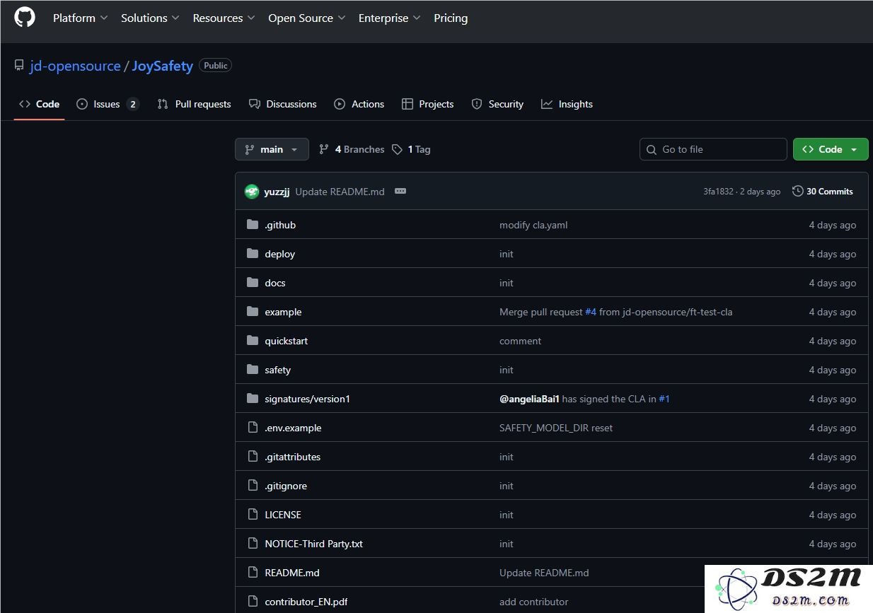Open the Solutions navigation menu
The image size is (873, 613).
pos(150,18)
